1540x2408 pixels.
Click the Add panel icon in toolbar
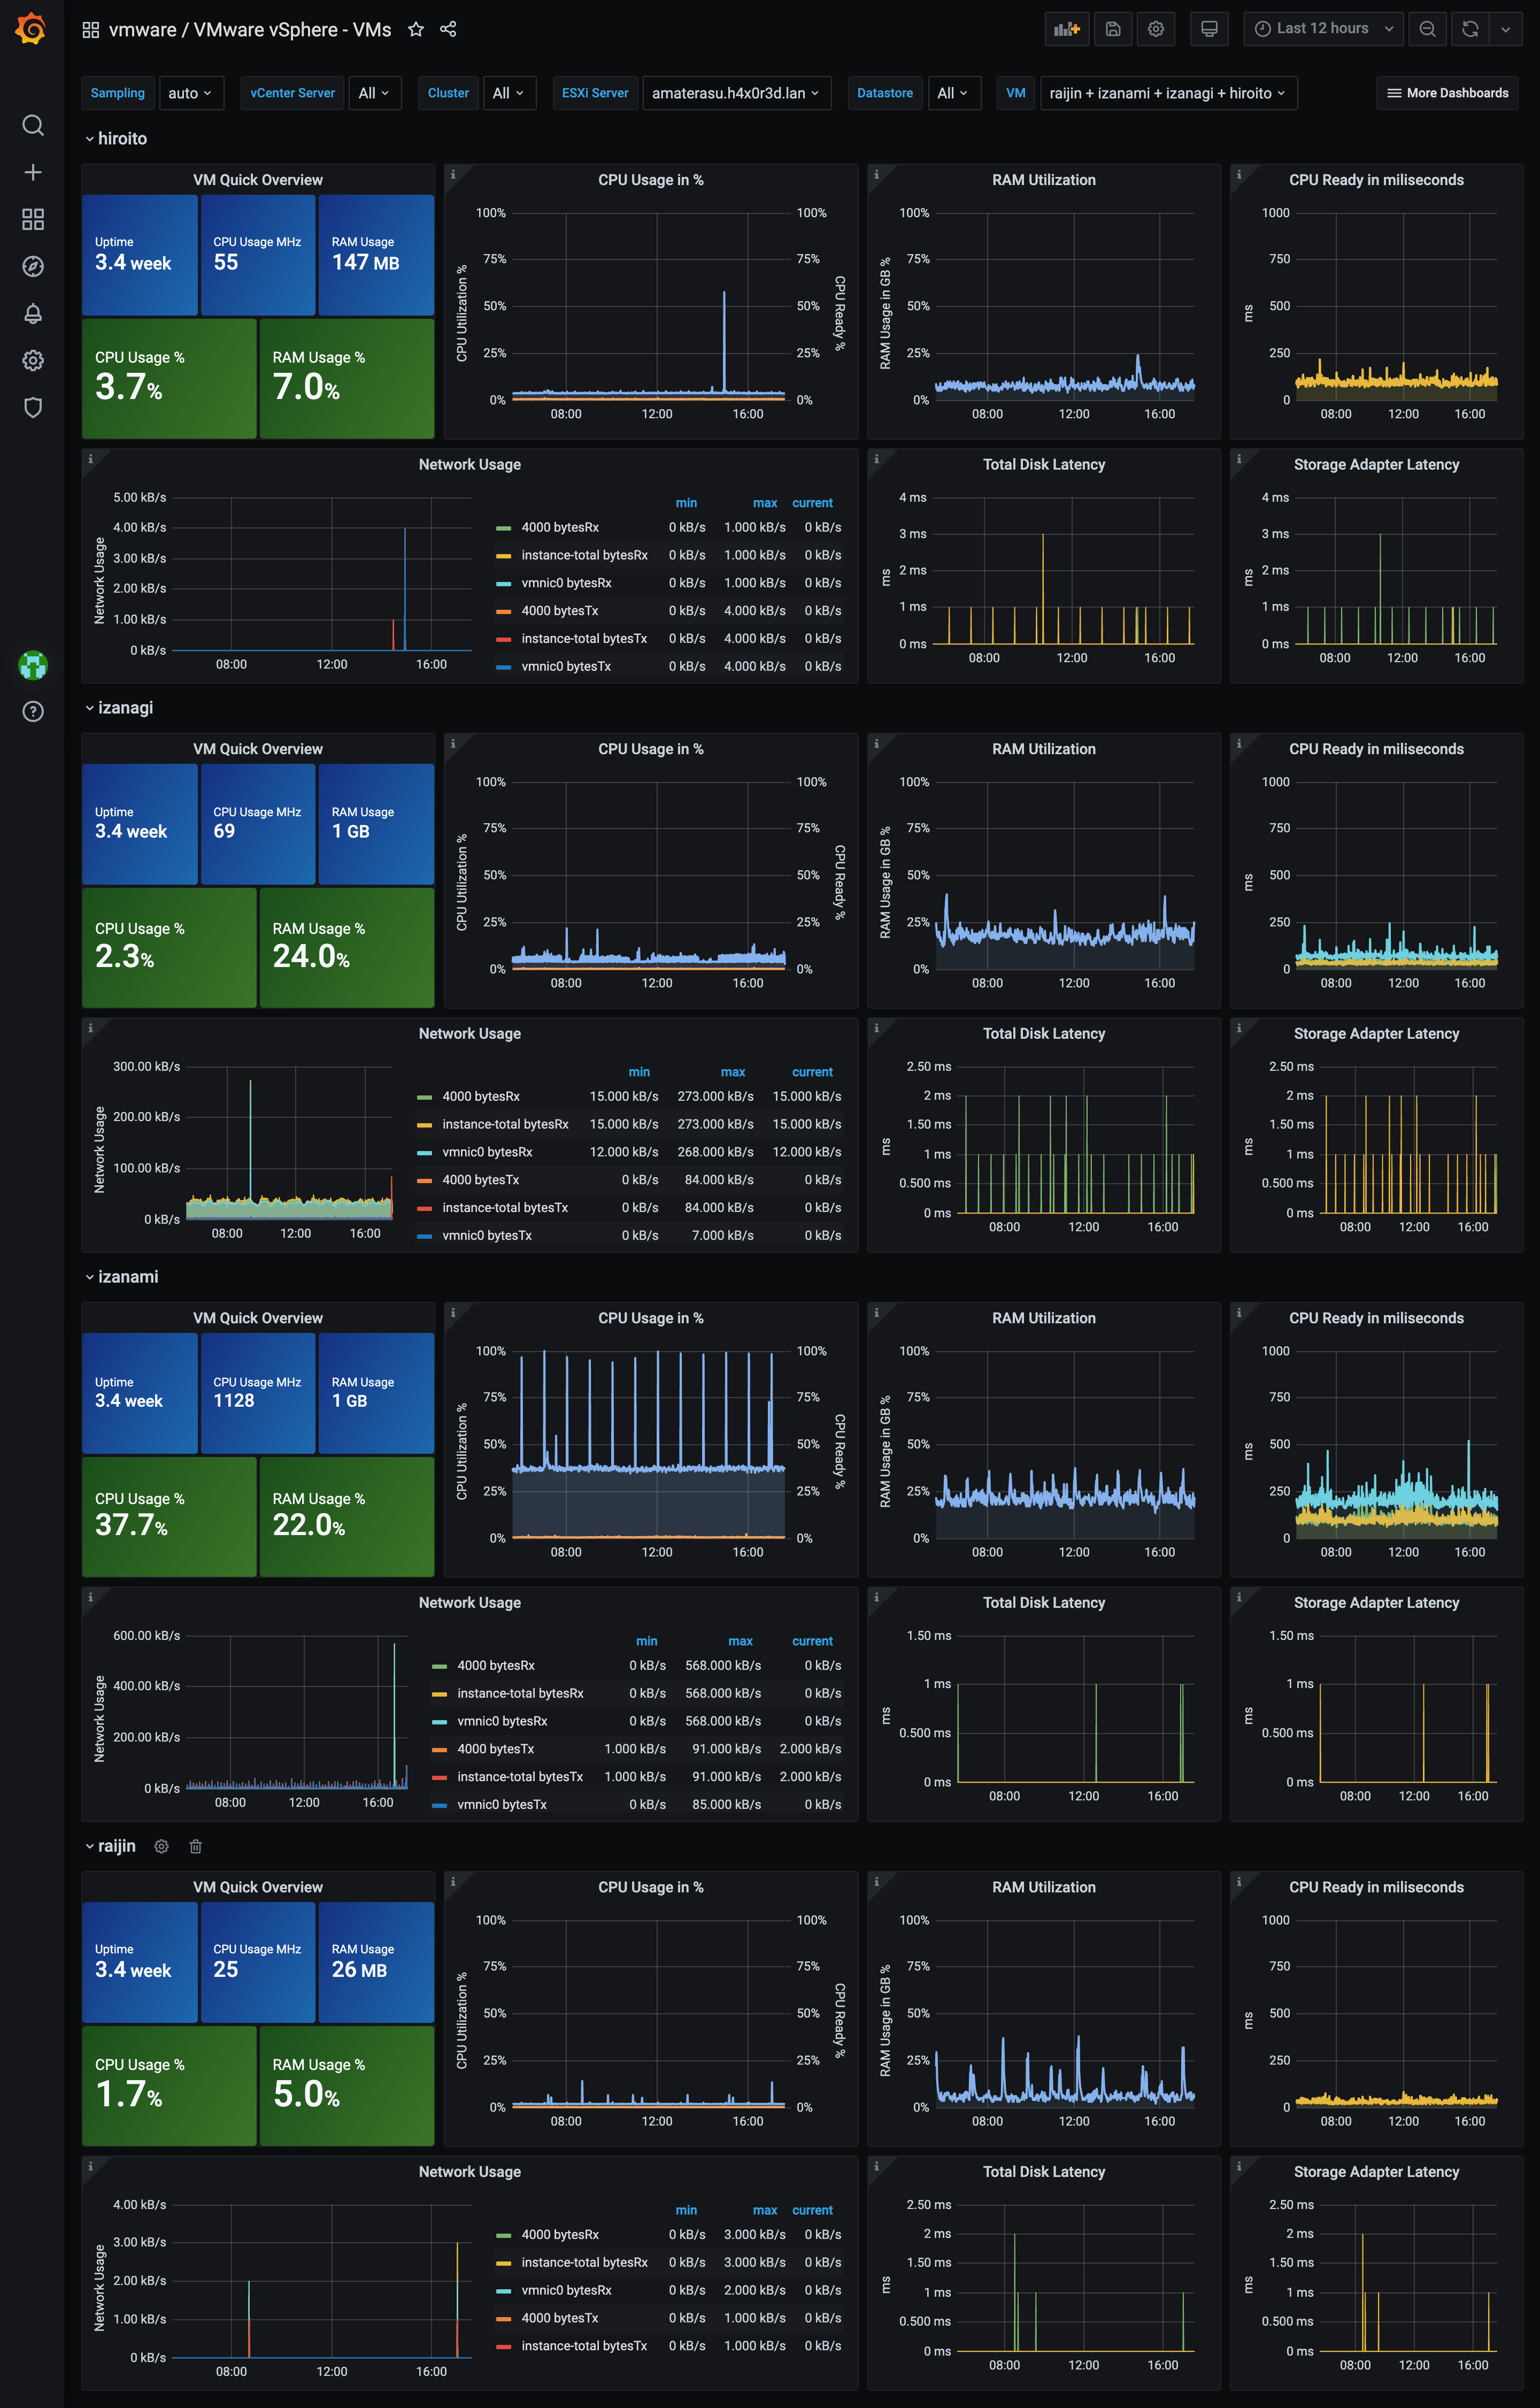coord(1067,29)
